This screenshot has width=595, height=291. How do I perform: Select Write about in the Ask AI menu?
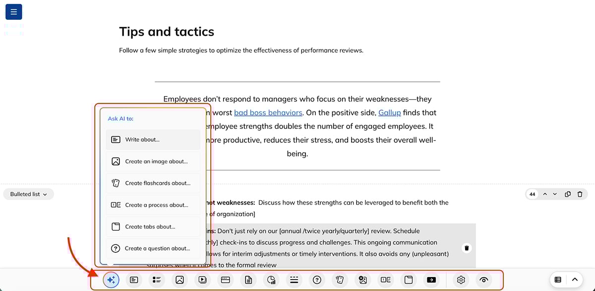tap(153, 139)
